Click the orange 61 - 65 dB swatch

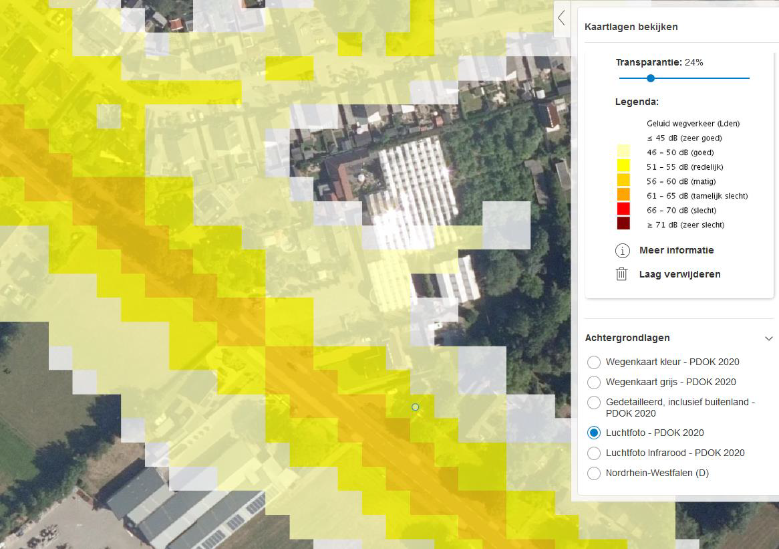[623, 195]
